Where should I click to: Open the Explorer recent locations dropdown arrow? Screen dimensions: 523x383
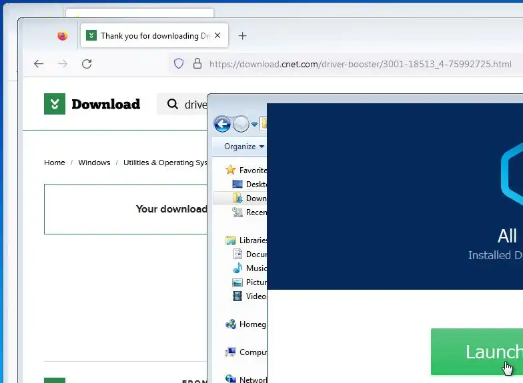click(x=255, y=125)
